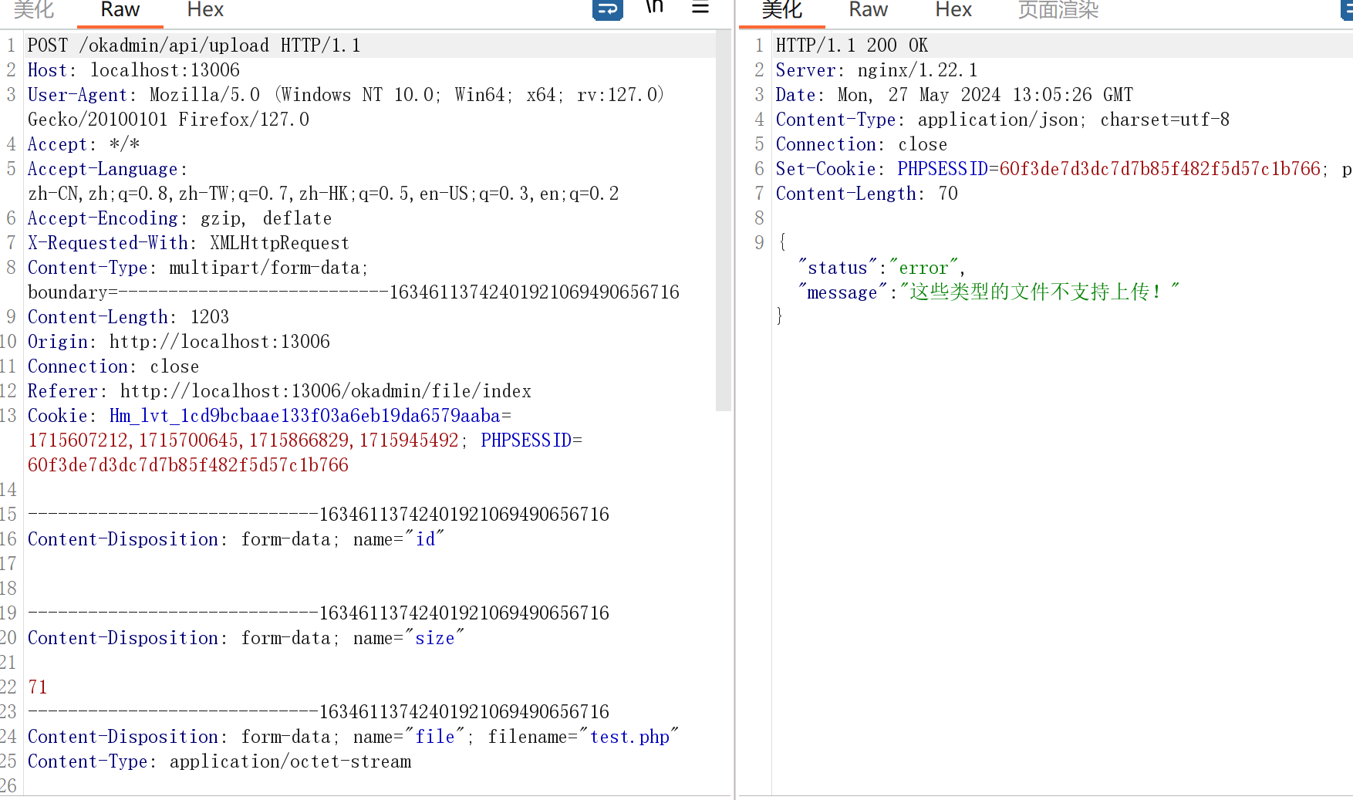Toggle the \n non-printable characters icon
1353x800 pixels.
(x=654, y=8)
